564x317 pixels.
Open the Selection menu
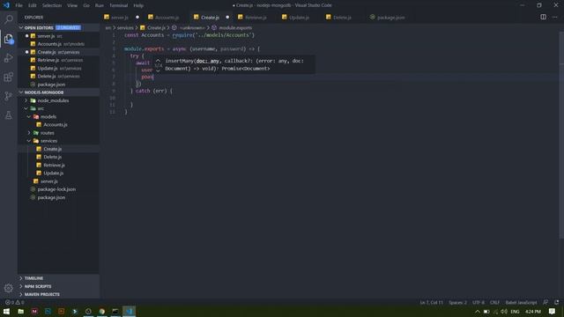pos(52,5)
